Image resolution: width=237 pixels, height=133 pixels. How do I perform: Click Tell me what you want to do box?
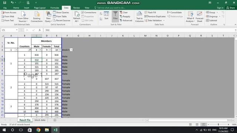click(x=110, y=8)
